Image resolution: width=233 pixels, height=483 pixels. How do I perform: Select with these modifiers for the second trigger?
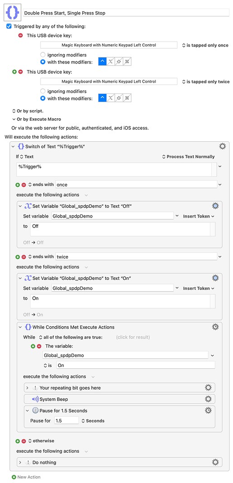43,98
